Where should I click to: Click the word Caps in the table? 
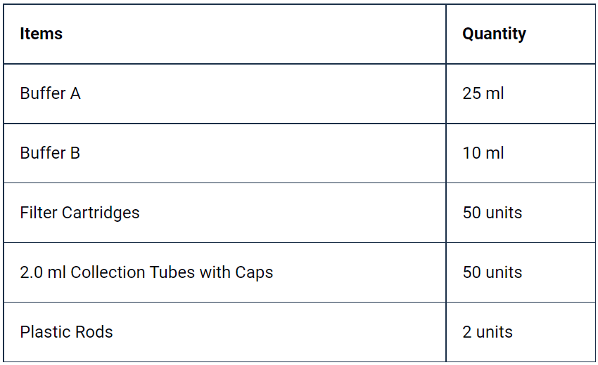[x=254, y=272]
